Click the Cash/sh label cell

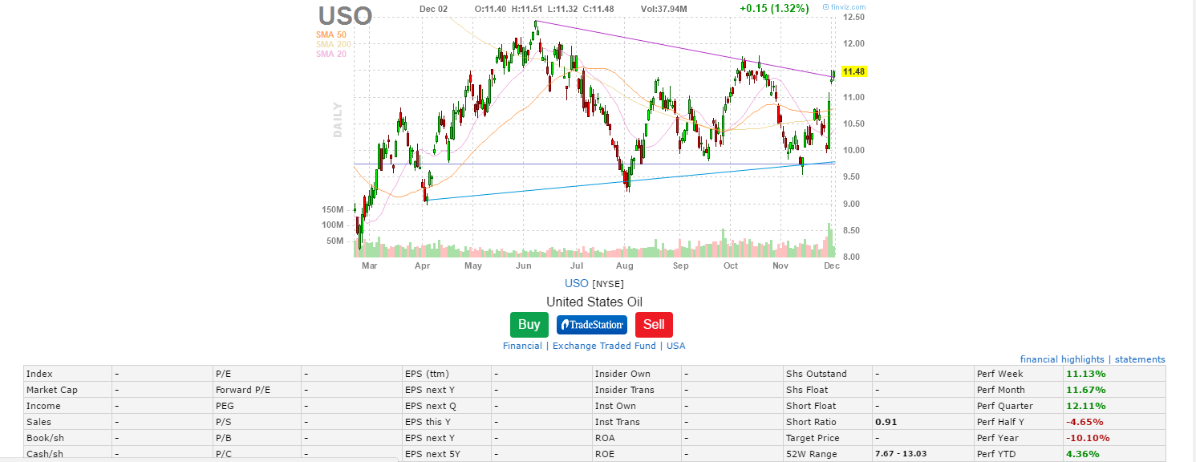tap(68, 454)
